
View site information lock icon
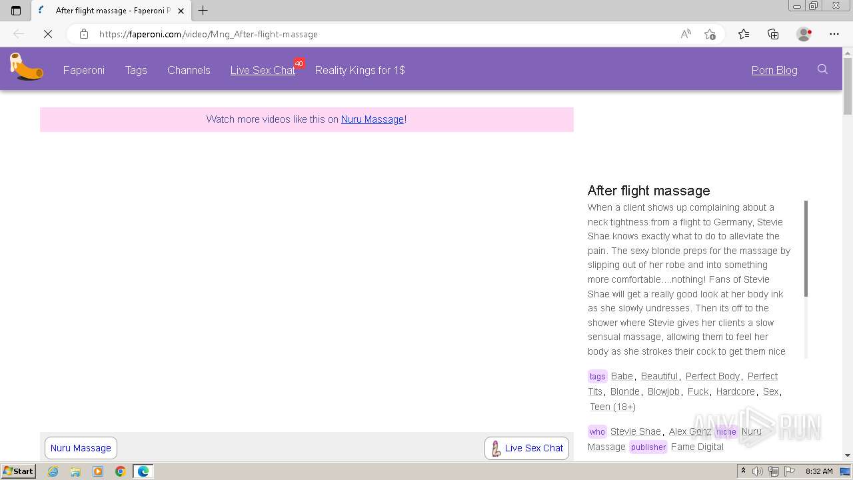(x=83, y=34)
